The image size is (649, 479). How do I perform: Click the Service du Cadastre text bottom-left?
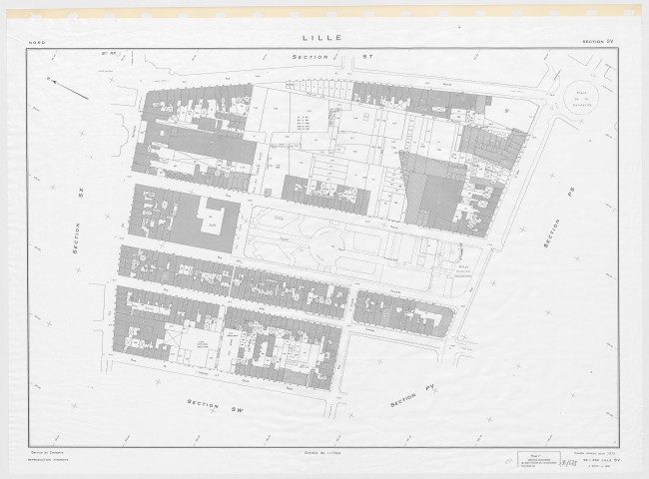pyautogui.click(x=50, y=451)
